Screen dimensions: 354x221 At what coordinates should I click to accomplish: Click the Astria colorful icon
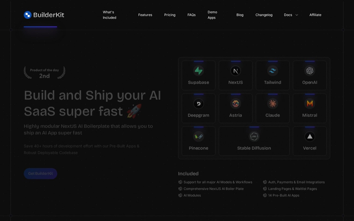coord(236,104)
